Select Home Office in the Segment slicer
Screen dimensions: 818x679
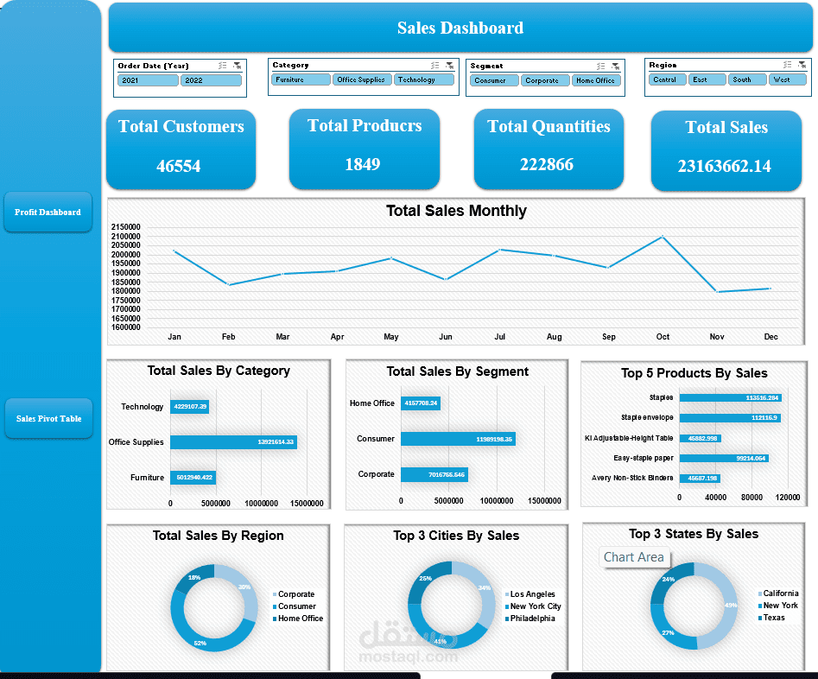(x=596, y=79)
